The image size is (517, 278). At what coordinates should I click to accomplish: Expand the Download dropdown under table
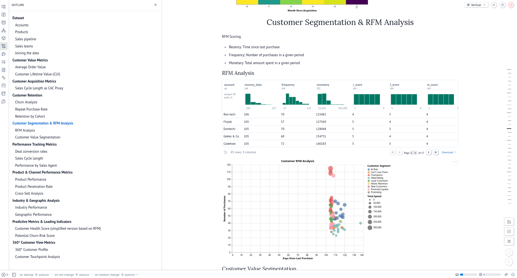pyautogui.click(x=449, y=152)
